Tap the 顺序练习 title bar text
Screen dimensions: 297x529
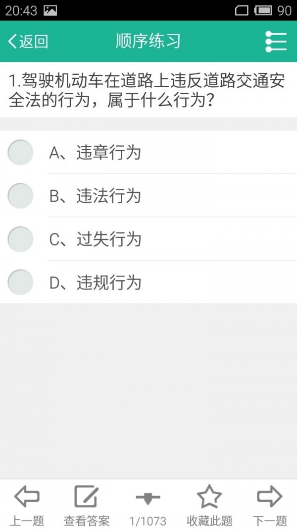[148, 41]
